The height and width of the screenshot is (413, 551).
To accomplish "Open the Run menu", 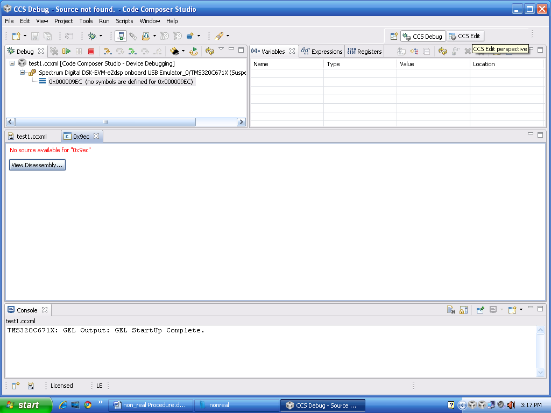I will pos(104,21).
